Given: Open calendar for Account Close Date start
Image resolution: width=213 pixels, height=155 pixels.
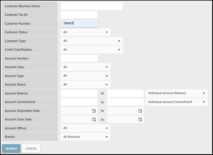Looking at the screenshot, I should (94, 120).
